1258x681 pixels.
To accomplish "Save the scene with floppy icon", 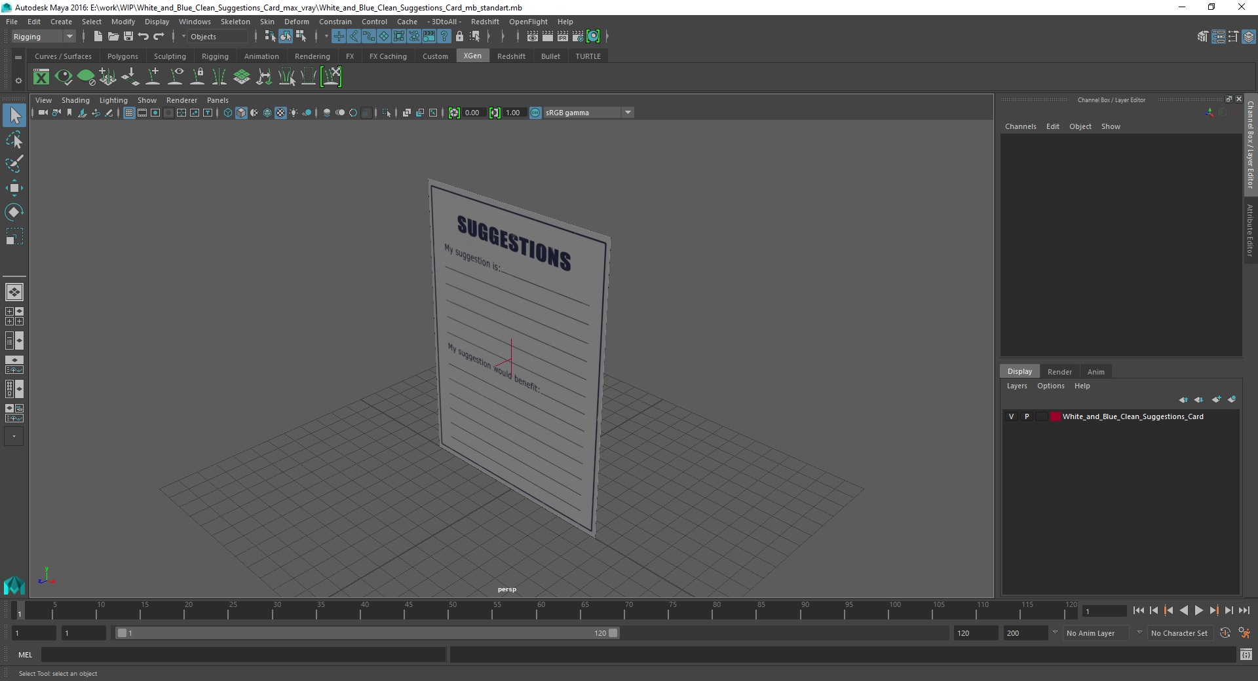I will click(128, 37).
